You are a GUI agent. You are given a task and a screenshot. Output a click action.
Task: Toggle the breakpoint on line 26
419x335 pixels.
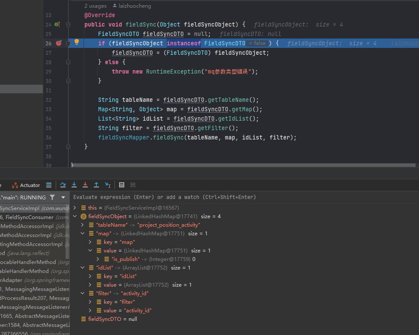click(x=59, y=43)
